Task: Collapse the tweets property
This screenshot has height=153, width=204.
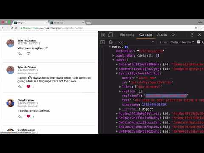Action: pos(113,60)
